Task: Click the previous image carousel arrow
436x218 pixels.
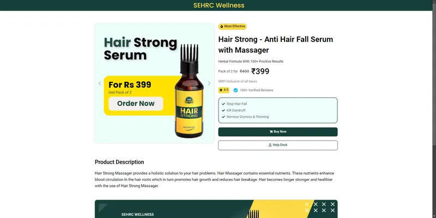Action: (100, 83)
